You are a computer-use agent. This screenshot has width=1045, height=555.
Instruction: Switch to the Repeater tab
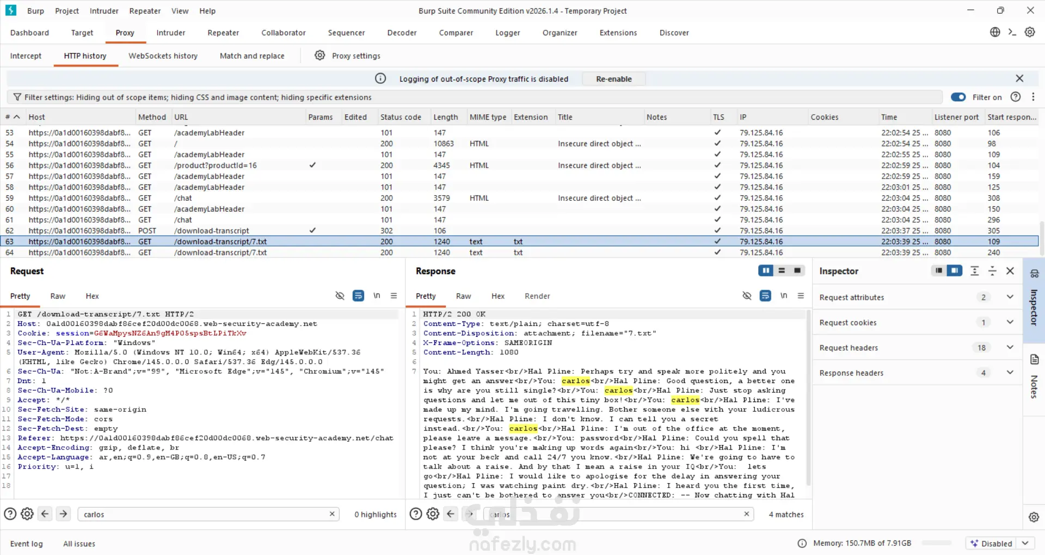tap(223, 33)
